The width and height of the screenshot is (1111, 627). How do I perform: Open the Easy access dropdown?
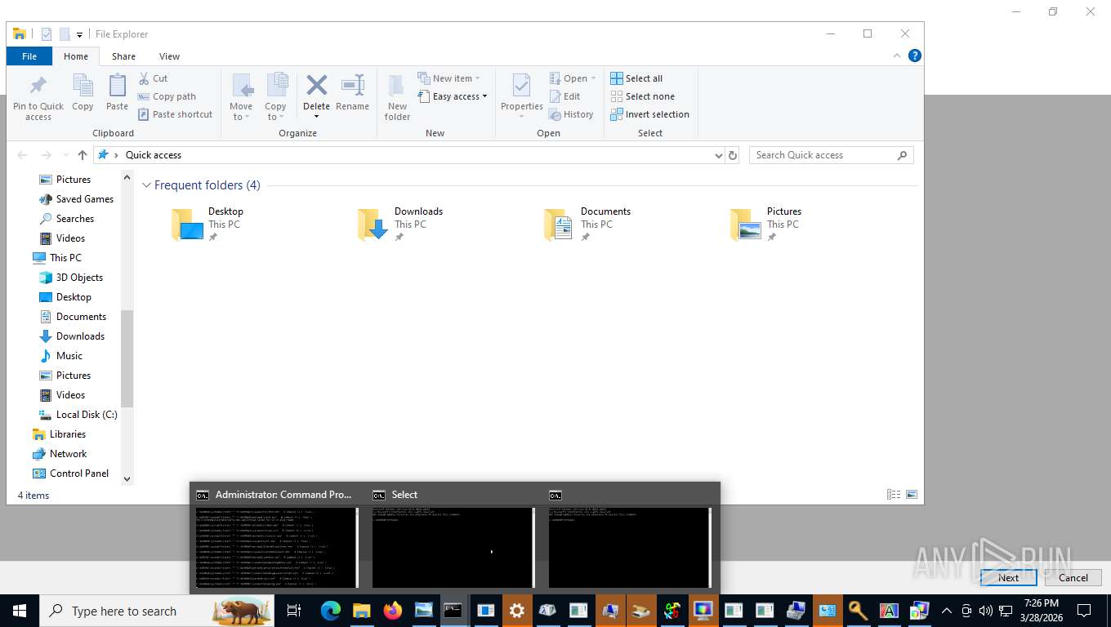452,96
